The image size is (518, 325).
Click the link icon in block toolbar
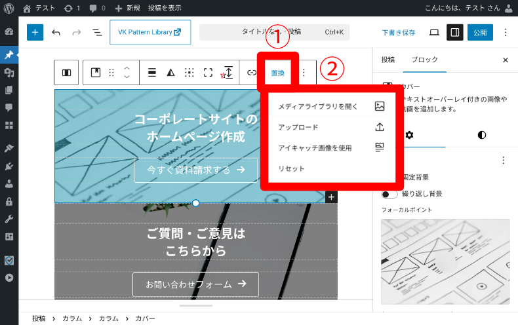point(252,72)
